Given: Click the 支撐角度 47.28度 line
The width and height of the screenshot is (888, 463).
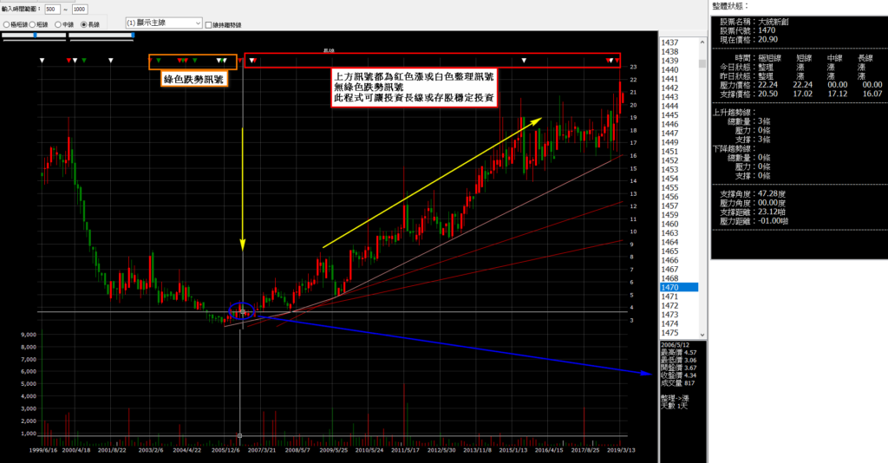Looking at the screenshot, I should tap(753, 193).
